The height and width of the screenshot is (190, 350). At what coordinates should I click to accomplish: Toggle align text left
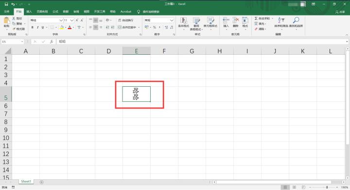tap(90, 27)
